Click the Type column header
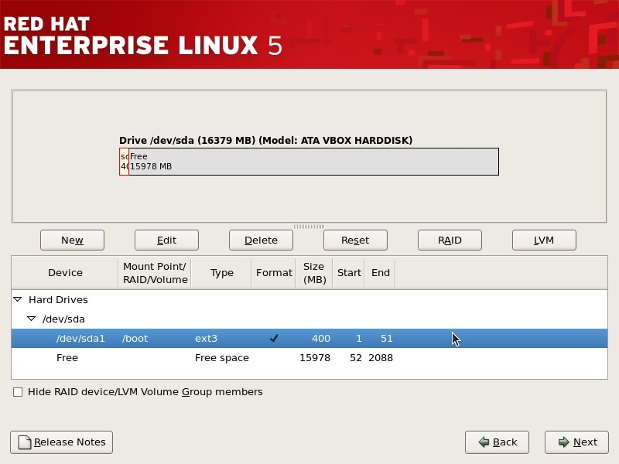 221,273
